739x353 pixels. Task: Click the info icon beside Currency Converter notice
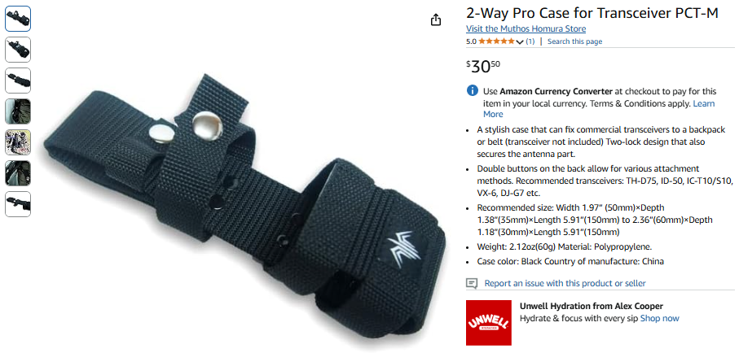472,90
